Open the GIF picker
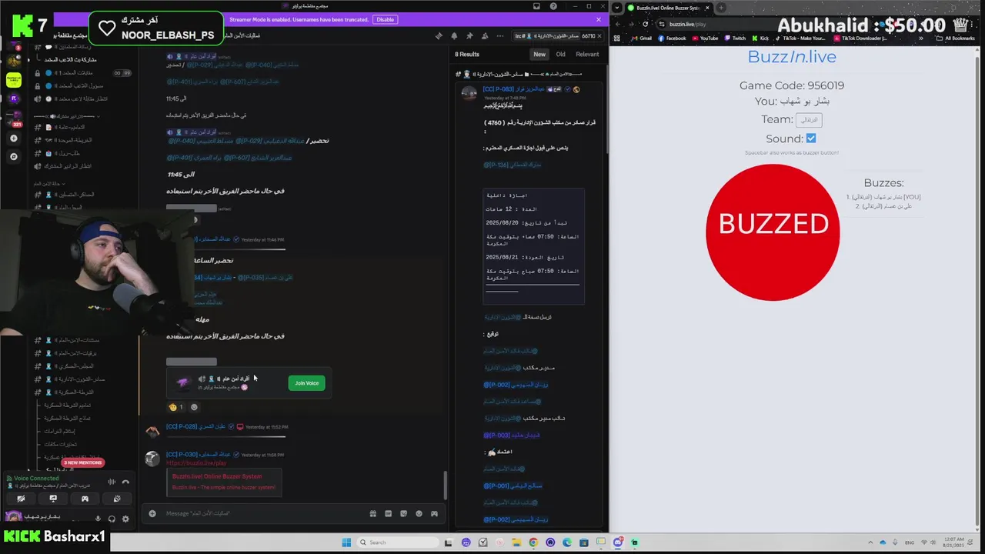 pyautogui.click(x=388, y=513)
